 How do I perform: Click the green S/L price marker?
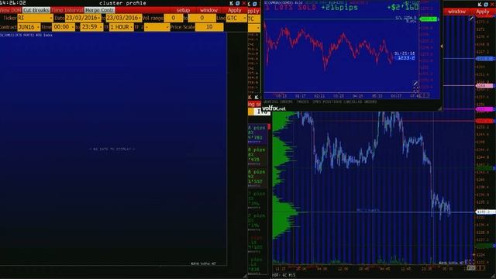pos(429,19)
